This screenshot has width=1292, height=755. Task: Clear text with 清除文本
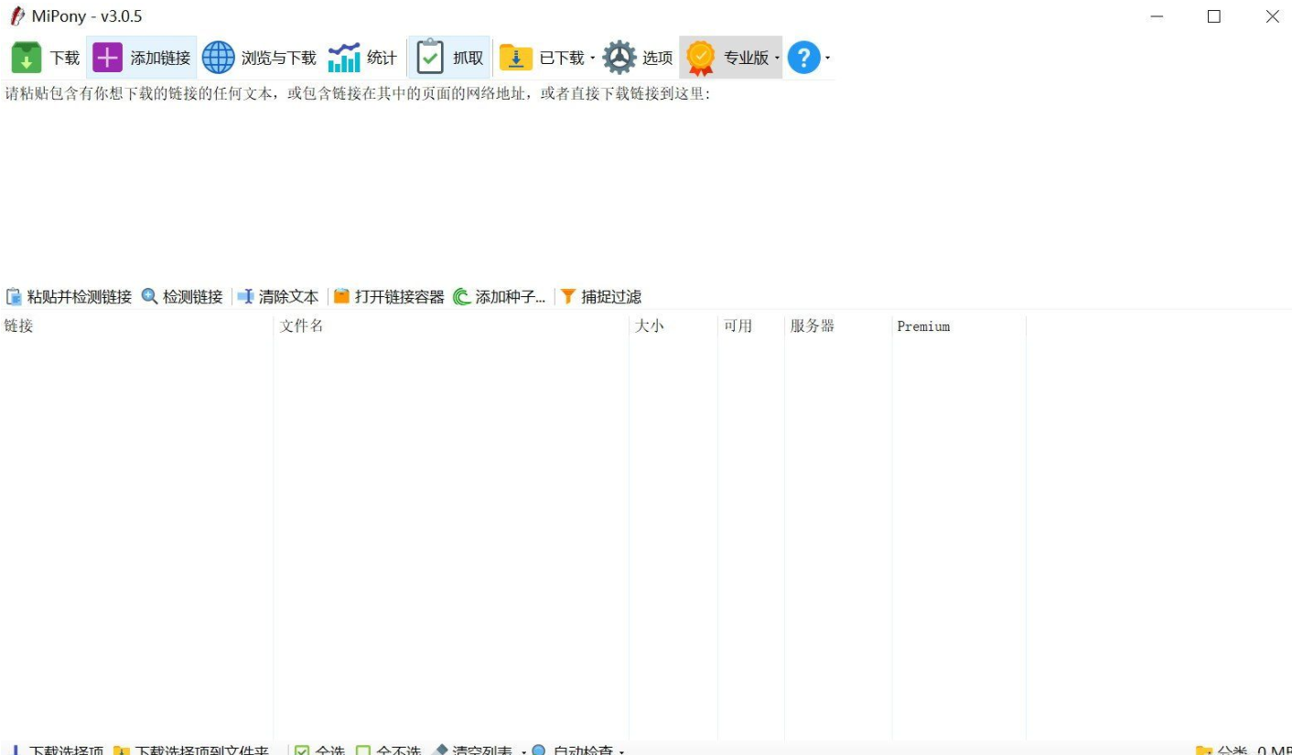pyautogui.click(x=278, y=297)
